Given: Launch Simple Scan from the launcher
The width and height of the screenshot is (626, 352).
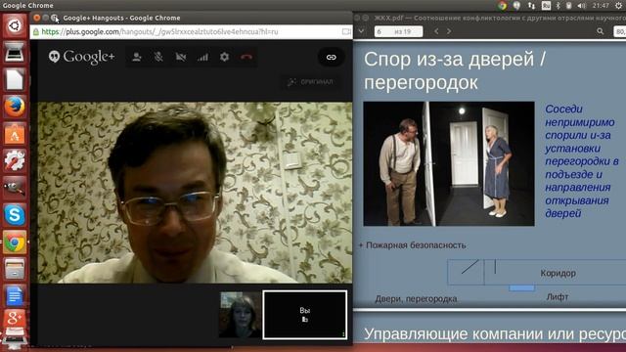Looking at the screenshot, I should 15,53.
